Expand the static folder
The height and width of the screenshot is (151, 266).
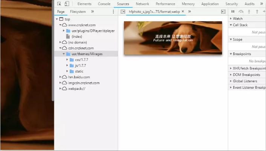coord(67,71)
